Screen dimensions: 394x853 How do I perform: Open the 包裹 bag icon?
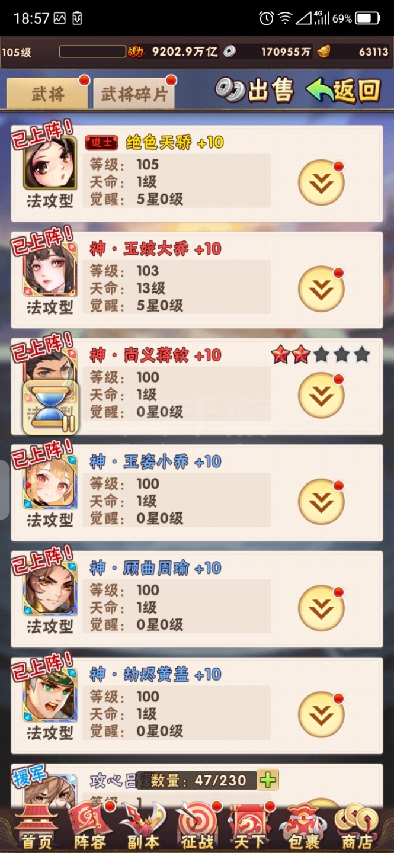click(x=303, y=828)
